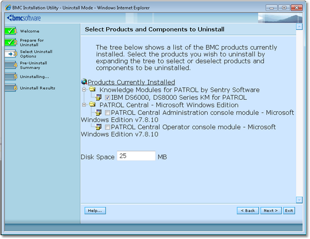The height and width of the screenshot is (239, 310).
Task: Click the step 3 arrow icon
Action: pyautogui.click(x=11, y=54)
